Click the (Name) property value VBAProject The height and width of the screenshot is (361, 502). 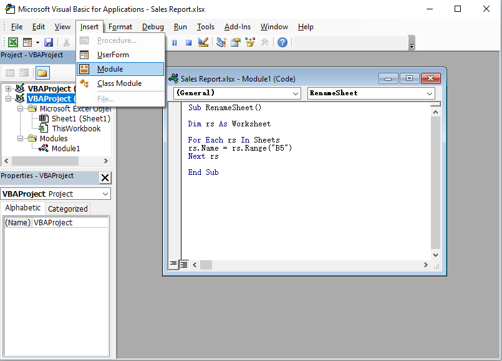pos(70,223)
